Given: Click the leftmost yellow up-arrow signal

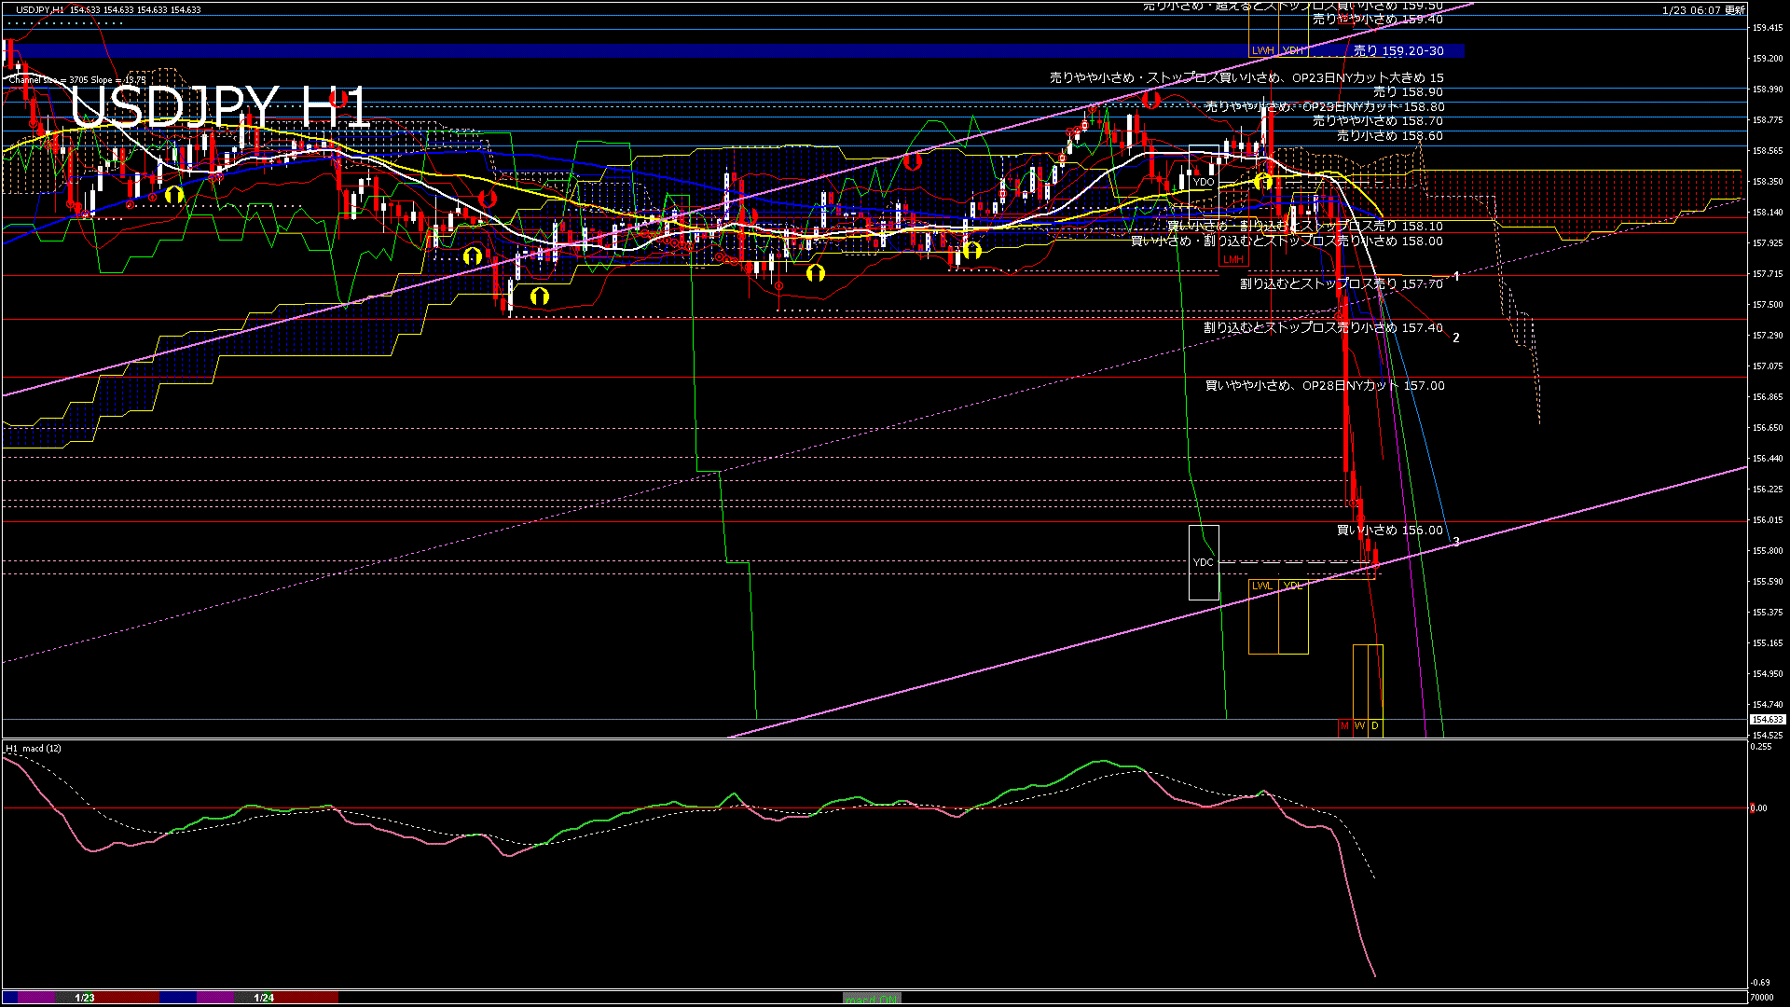Looking at the screenshot, I should point(174,195).
